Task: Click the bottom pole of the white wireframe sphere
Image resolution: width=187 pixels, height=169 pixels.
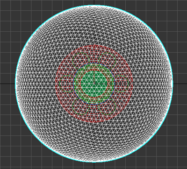Action: [94, 162]
